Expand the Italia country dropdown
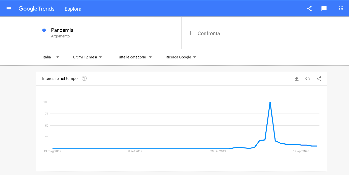Image resolution: width=349 pixels, height=175 pixels. coord(51,57)
